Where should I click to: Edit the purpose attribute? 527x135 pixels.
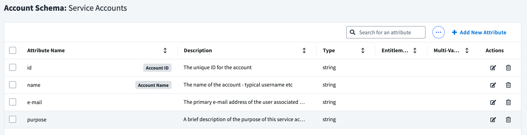pyautogui.click(x=493, y=120)
